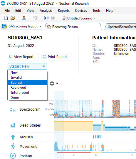Start playback with the blue play icon
This screenshot has width=136, height=159.
point(46,18)
